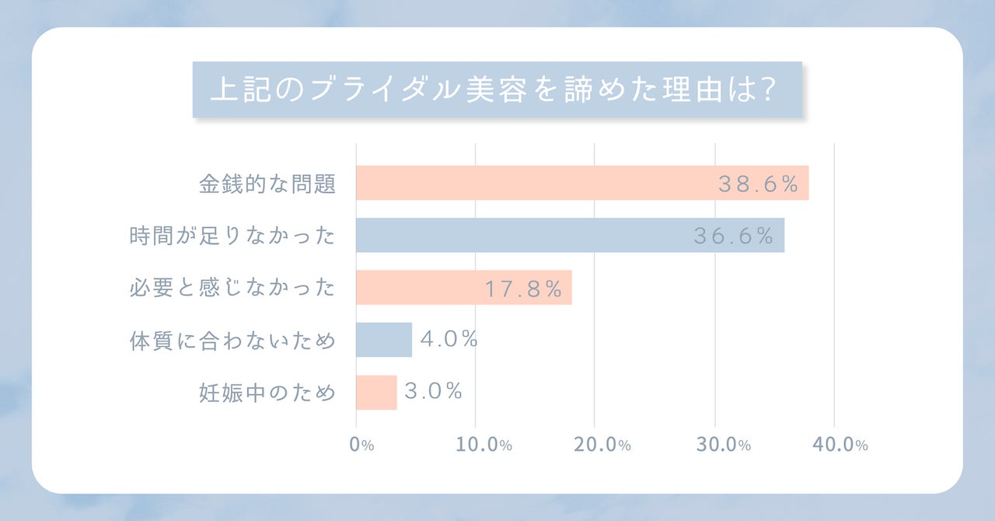This screenshot has width=995, height=521.
Task: Click the 38.6% value label
Action: [758, 184]
